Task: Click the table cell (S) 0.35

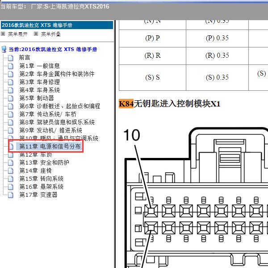Action: [217, 77]
